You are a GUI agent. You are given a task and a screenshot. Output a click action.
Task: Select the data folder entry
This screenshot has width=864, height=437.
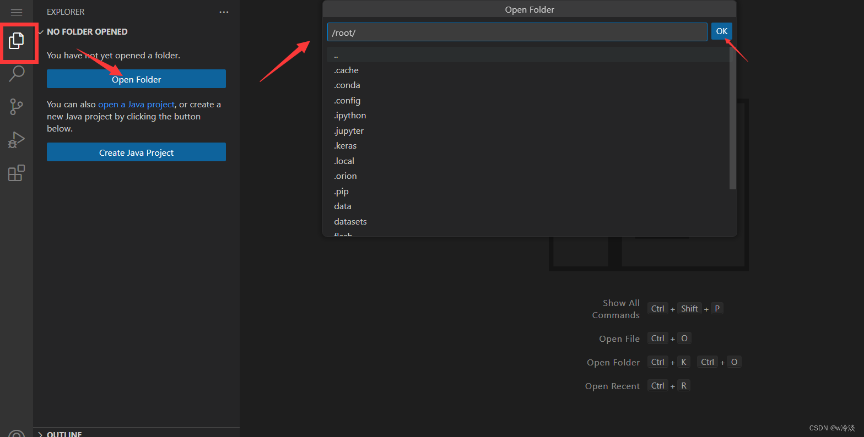(x=528, y=206)
